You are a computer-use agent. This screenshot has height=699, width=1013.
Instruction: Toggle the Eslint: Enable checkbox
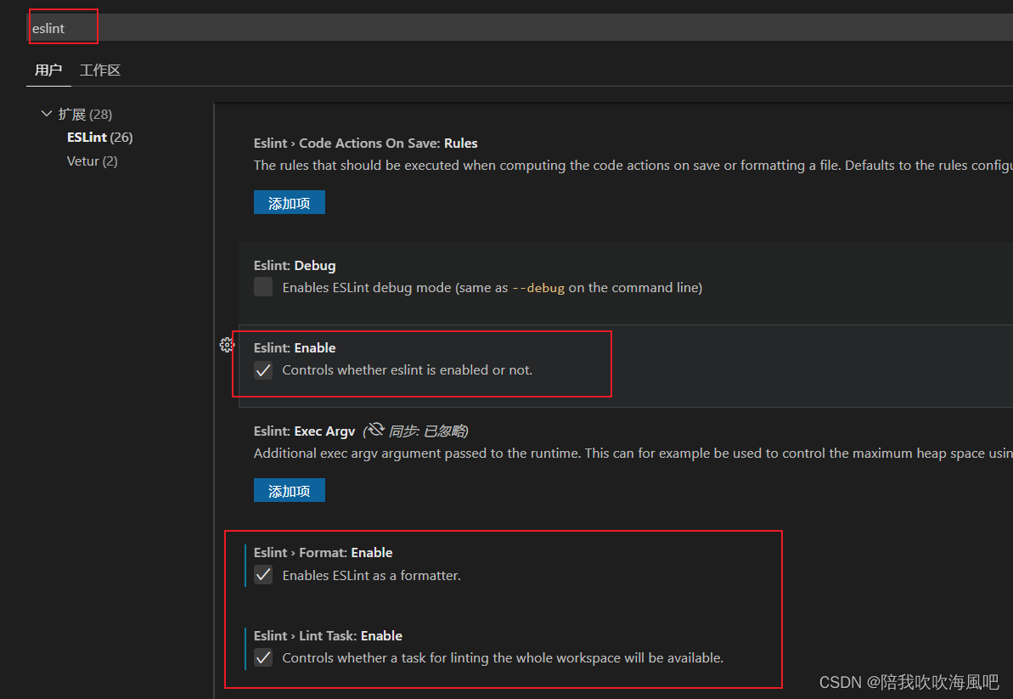tap(263, 369)
